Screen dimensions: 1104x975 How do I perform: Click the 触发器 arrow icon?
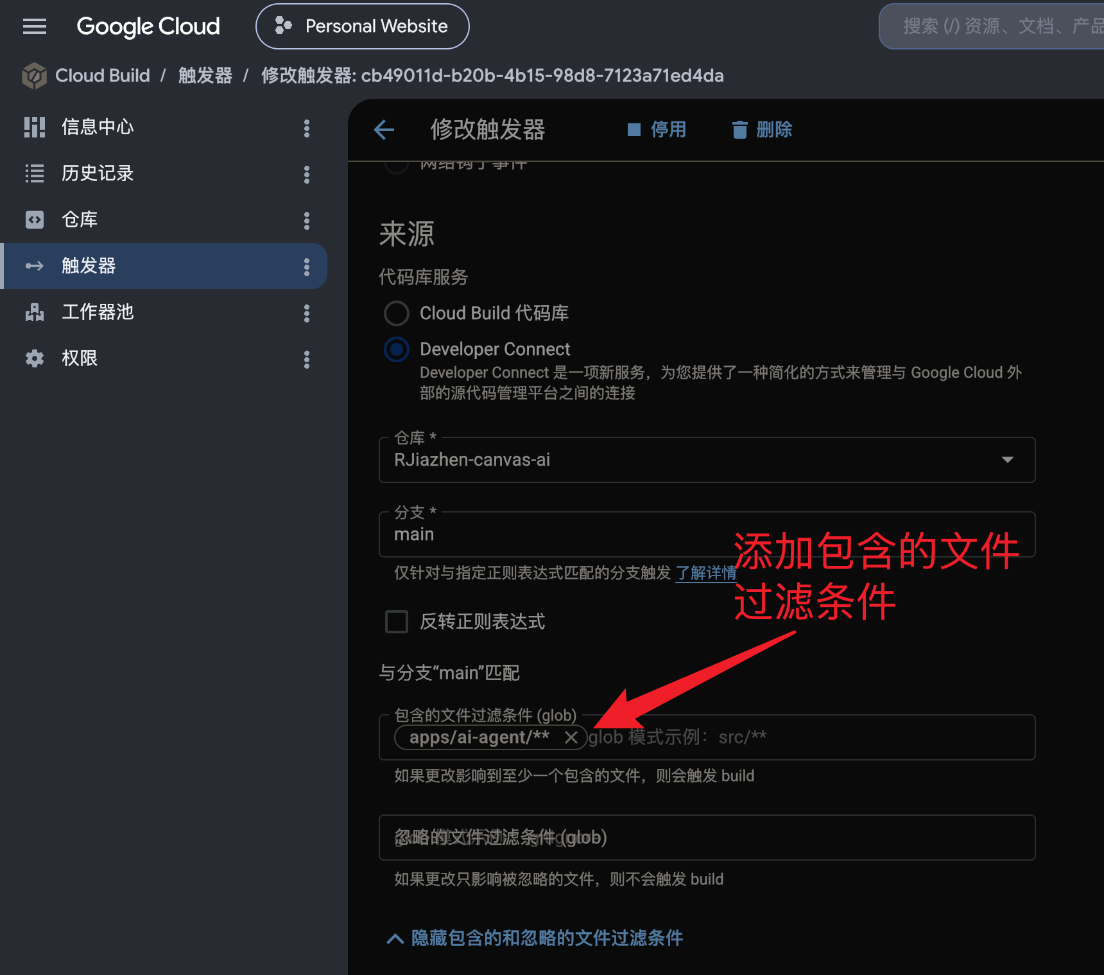(35, 266)
